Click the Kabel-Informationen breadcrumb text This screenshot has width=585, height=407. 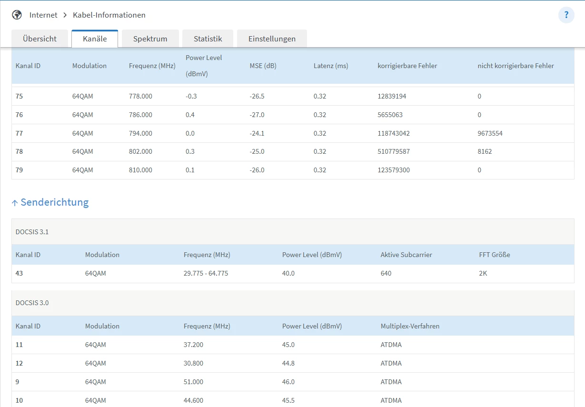109,15
